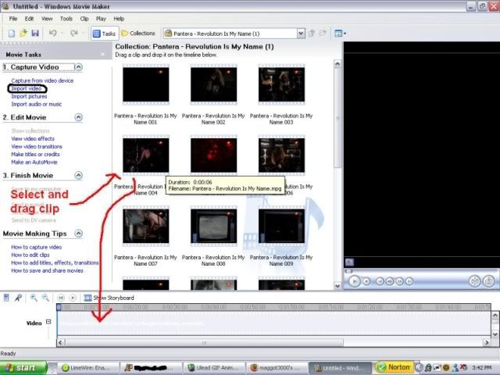Click the New Project toolbar icon

point(12,33)
